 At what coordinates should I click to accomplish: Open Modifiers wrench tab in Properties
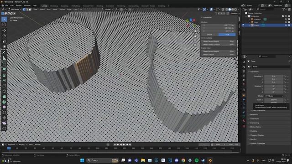click(244, 100)
